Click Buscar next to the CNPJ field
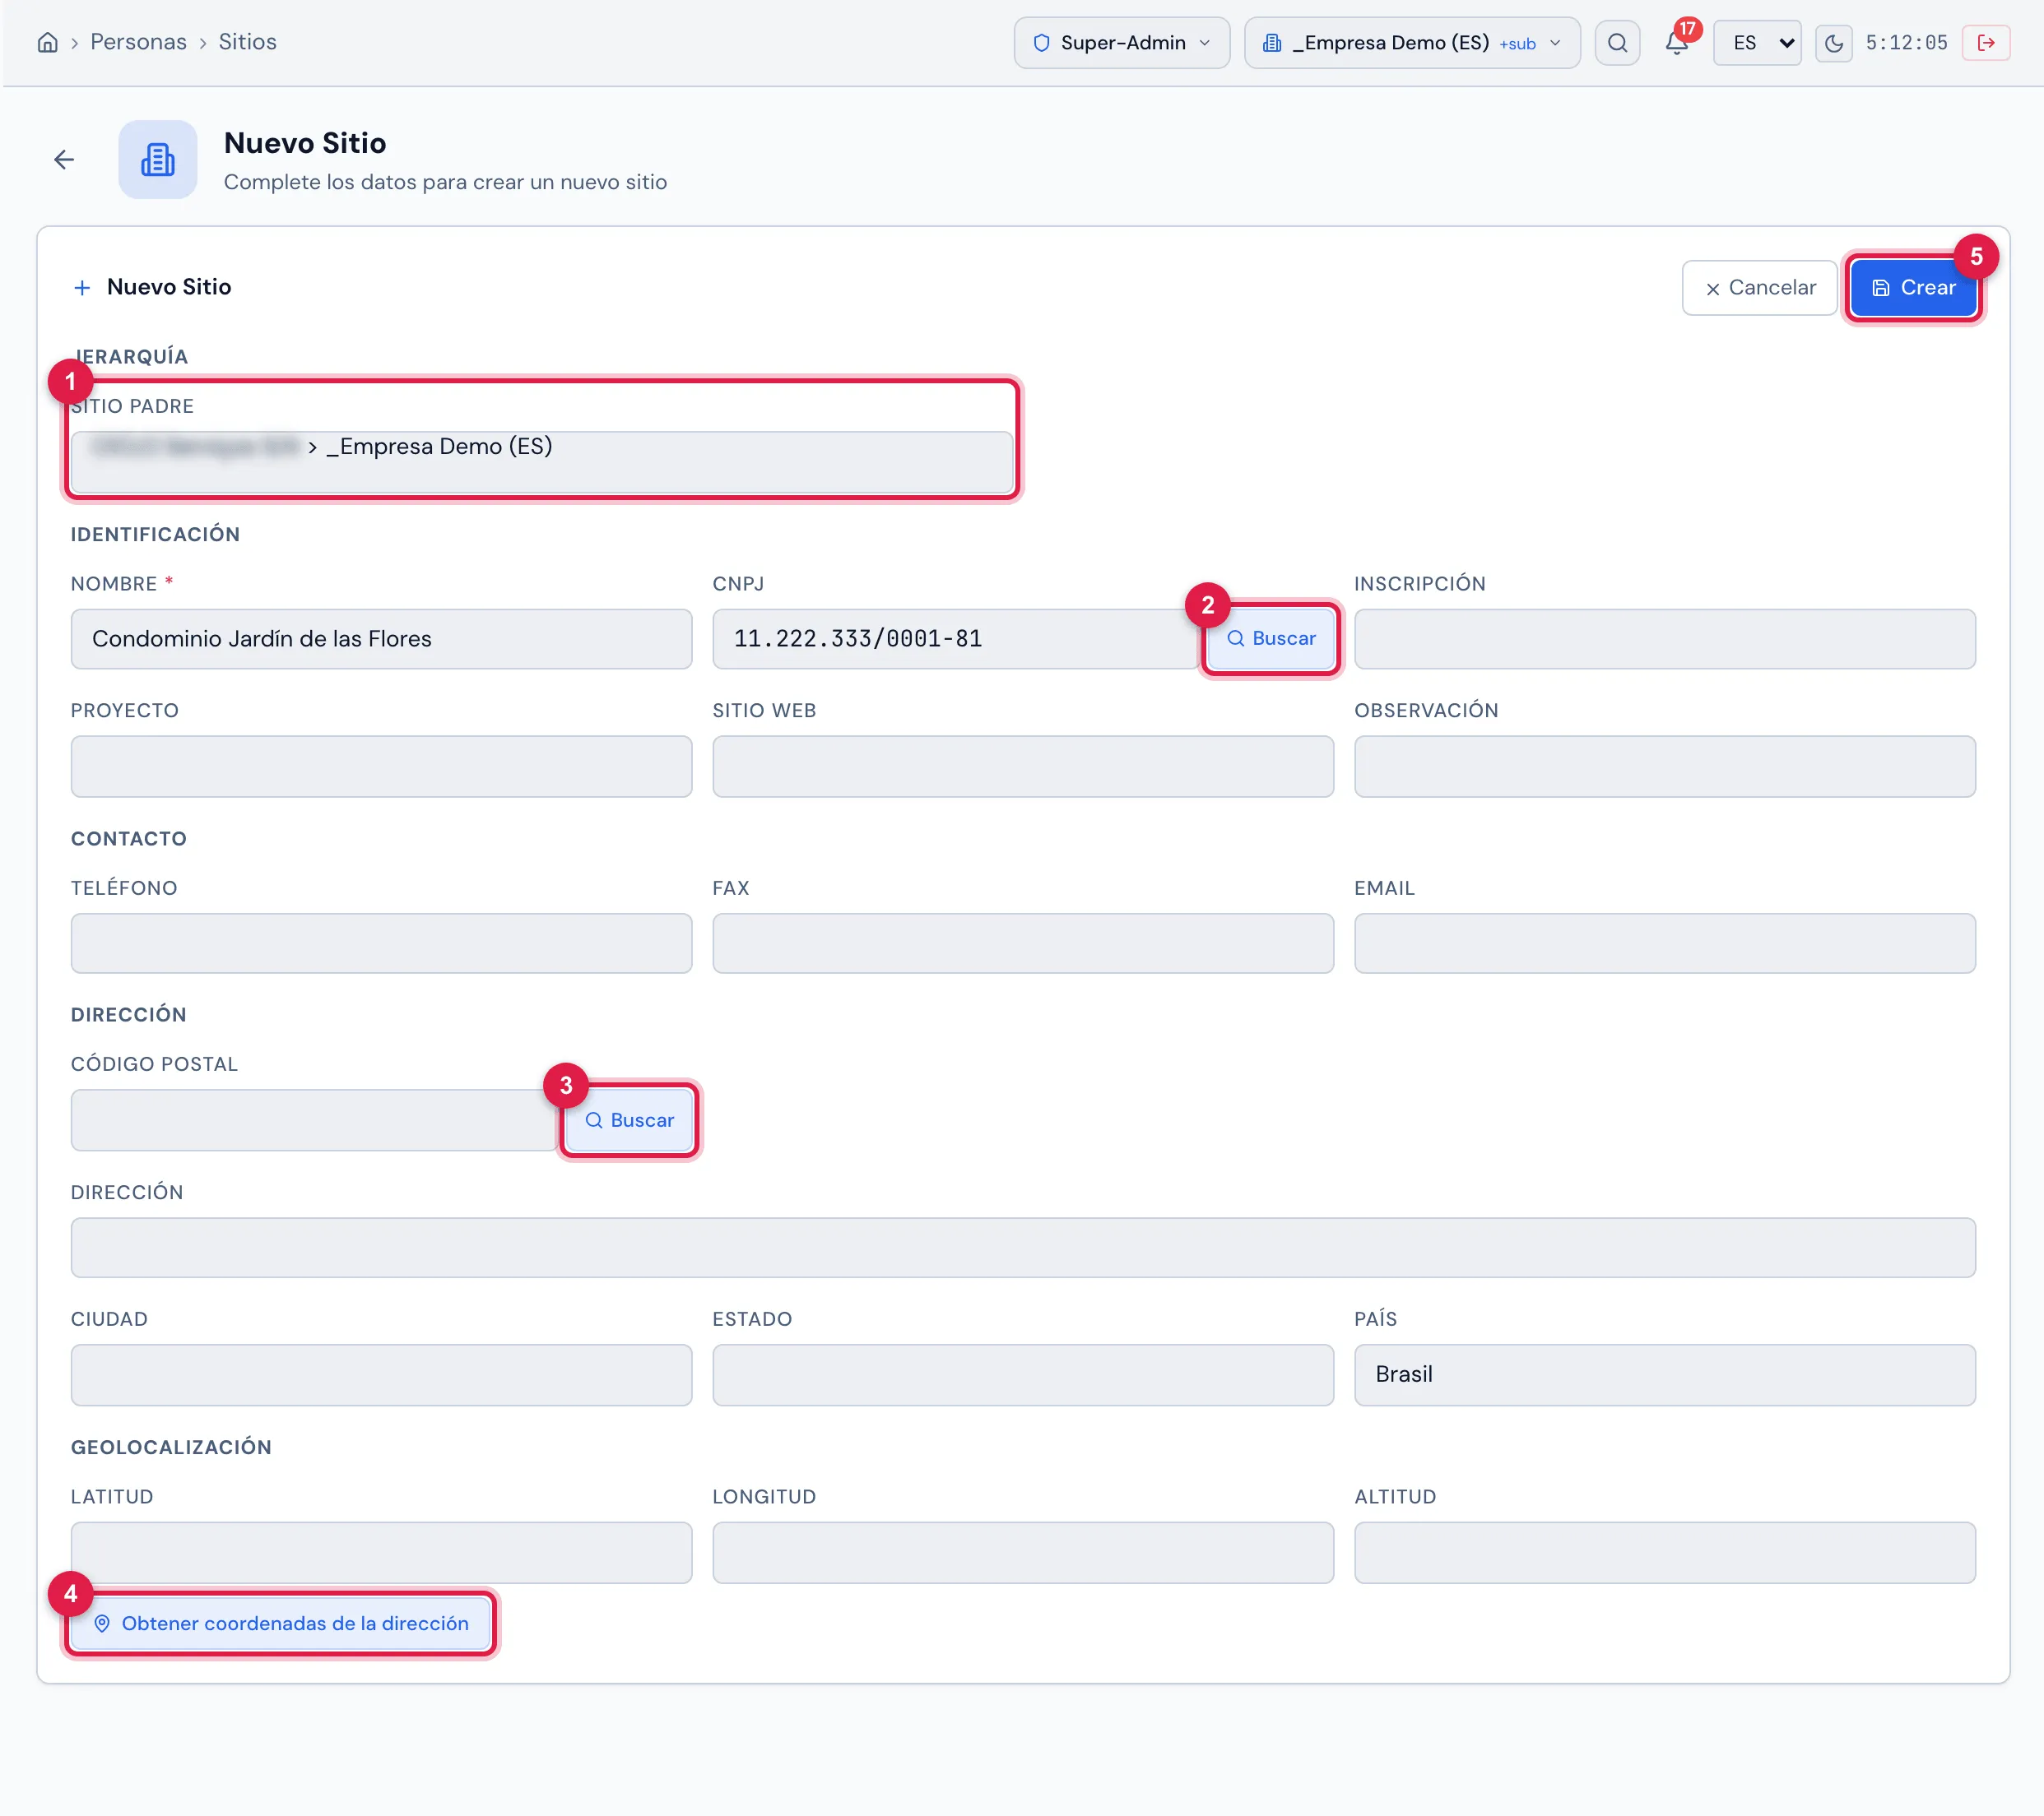Viewport: 2044px width, 1816px height. (1271, 640)
